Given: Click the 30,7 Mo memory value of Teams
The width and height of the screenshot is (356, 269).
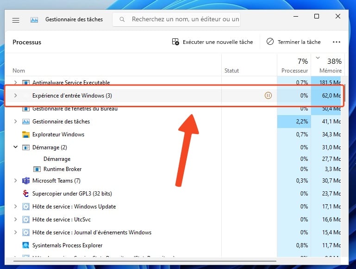Looking at the screenshot, I should (x=331, y=181).
